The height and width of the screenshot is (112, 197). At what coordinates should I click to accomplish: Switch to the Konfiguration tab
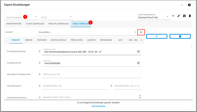(14, 24)
